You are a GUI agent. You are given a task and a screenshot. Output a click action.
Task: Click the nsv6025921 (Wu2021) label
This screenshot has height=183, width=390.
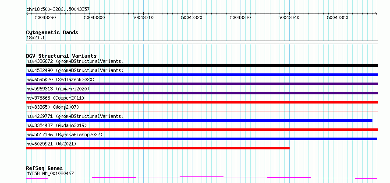click(51, 144)
